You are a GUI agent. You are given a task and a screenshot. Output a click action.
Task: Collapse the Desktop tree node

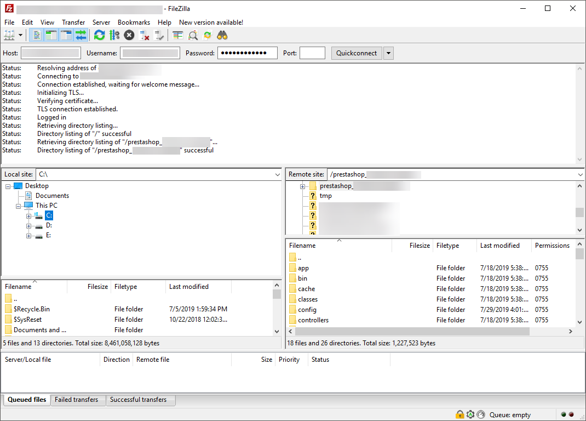(x=8, y=186)
